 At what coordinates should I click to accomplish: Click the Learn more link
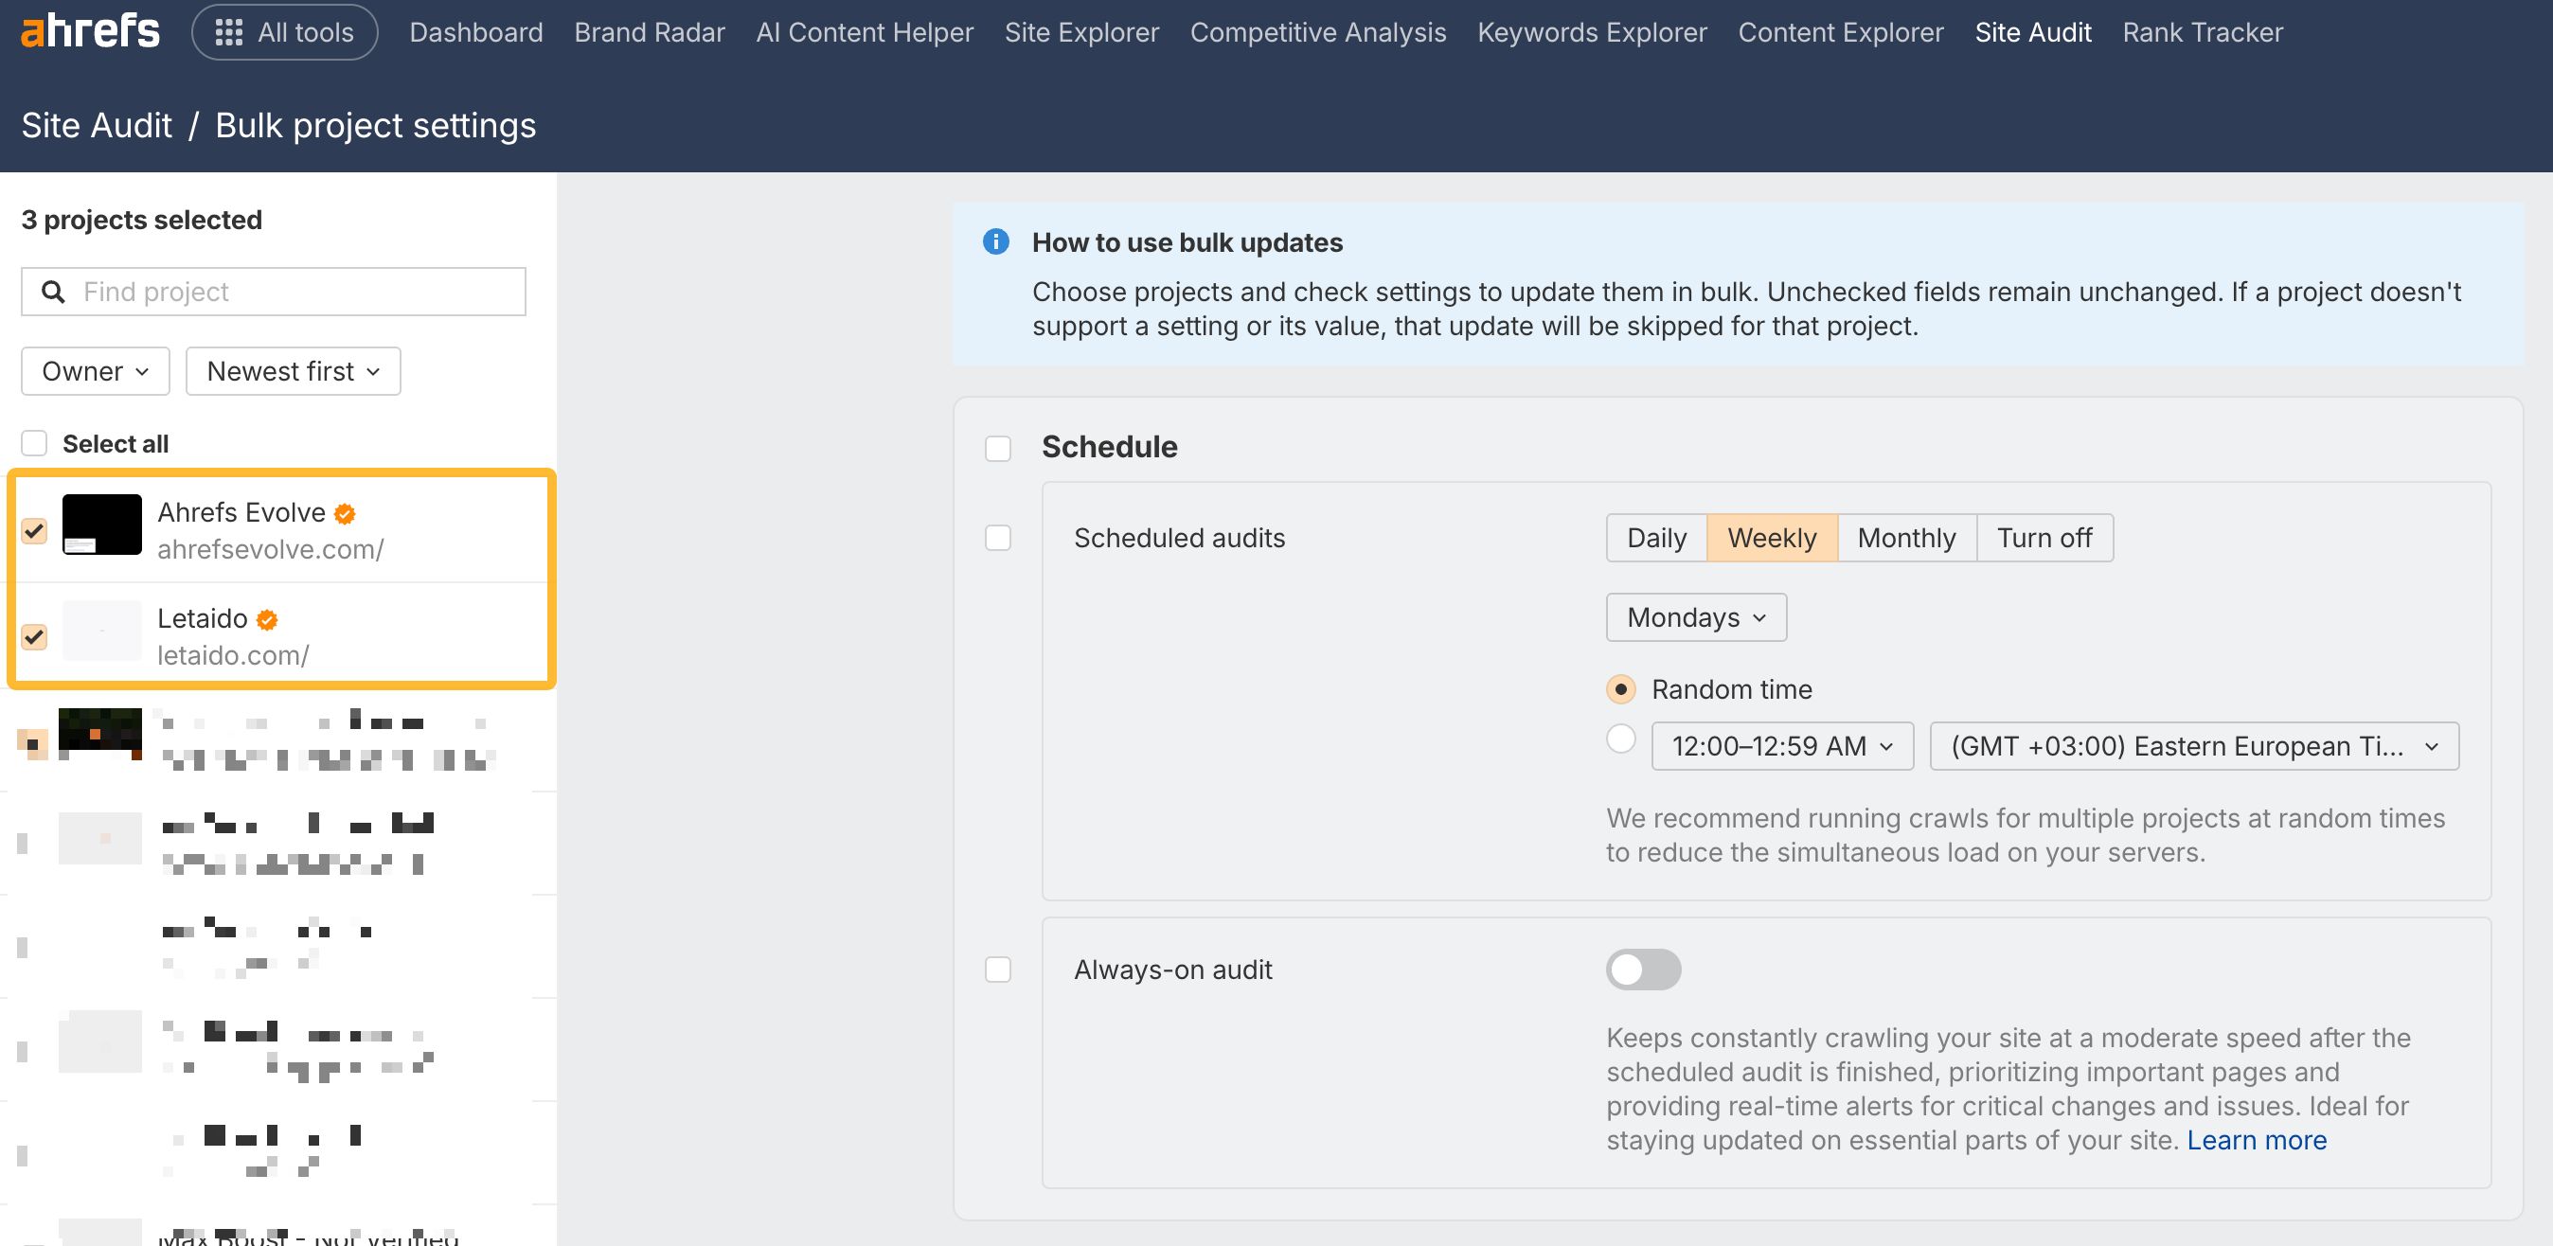pos(2258,1139)
